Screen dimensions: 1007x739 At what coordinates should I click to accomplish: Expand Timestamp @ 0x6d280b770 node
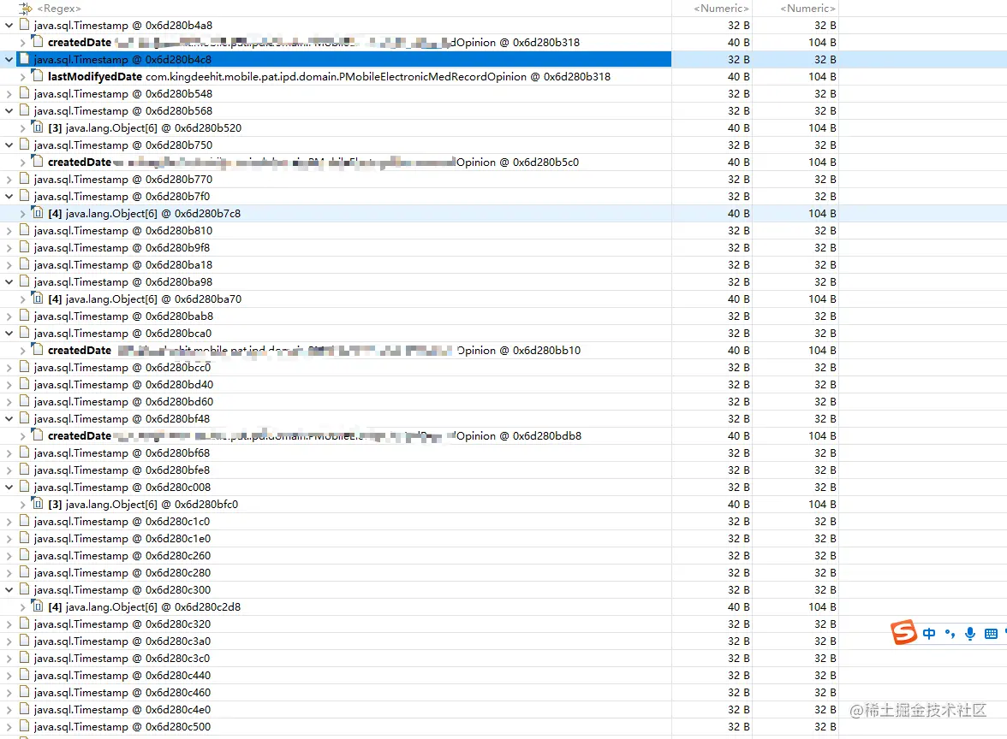click(x=9, y=180)
